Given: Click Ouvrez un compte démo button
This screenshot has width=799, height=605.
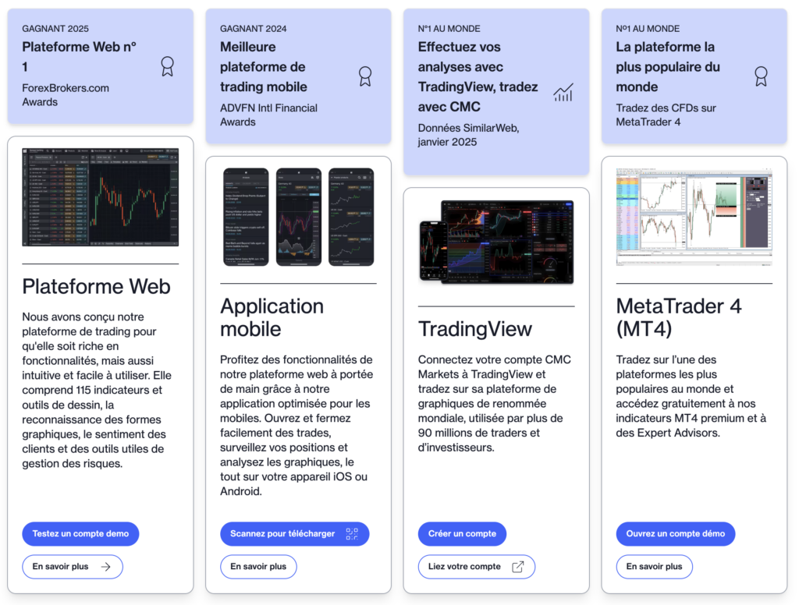Looking at the screenshot, I should 676,534.
